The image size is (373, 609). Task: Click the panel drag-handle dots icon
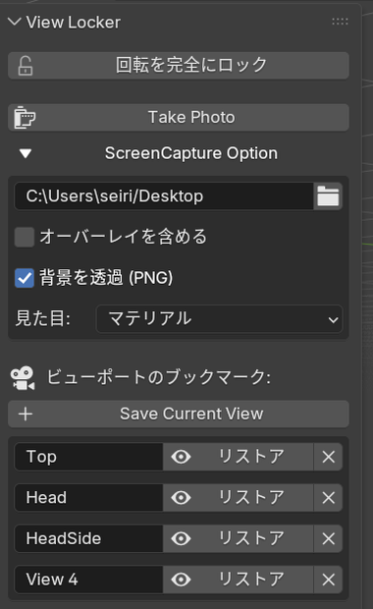[x=340, y=22]
